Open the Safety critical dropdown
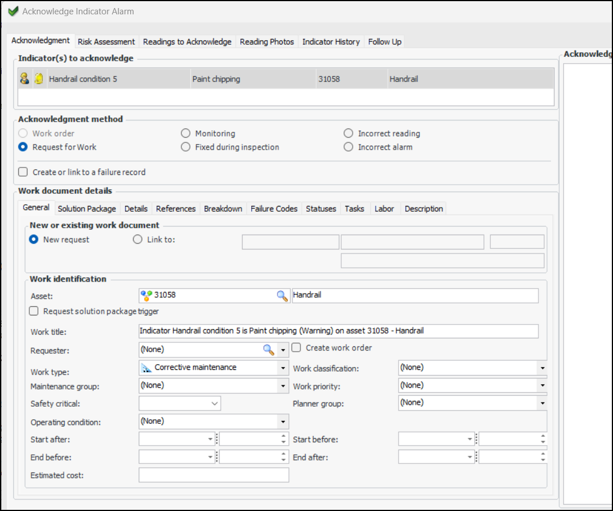This screenshot has width=613, height=511. [215, 404]
